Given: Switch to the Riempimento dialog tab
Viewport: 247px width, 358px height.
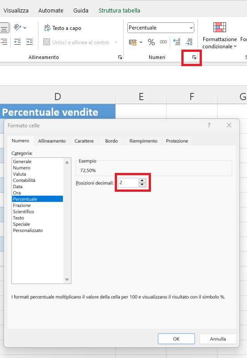Looking at the screenshot, I should pyautogui.click(x=143, y=141).
